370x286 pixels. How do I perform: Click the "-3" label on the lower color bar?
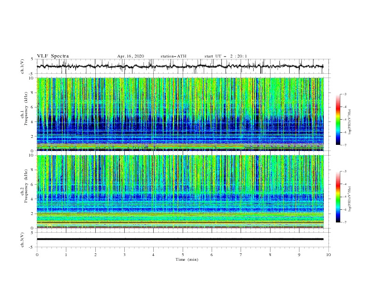click(x=344, y=172)
